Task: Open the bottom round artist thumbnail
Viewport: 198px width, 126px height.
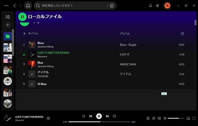Action: [x=8, y=104]
